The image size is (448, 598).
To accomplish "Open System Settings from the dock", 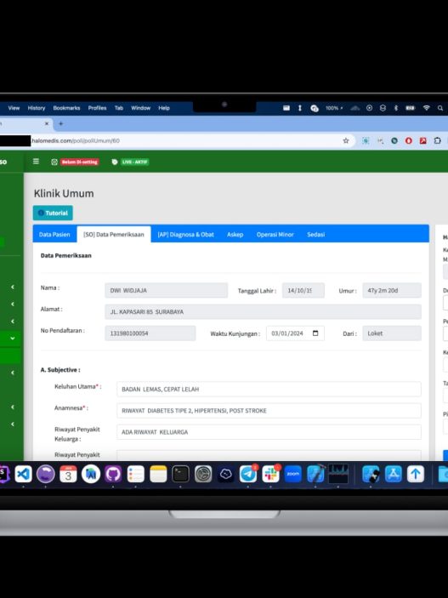I will click(x=203, y=474).
